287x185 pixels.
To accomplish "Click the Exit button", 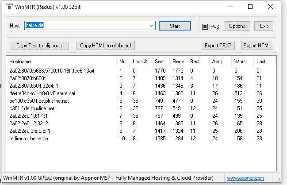I will click(x=264, y=26).
